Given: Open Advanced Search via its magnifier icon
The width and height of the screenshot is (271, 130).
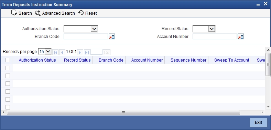Looking at the screenshot, I should tap(38, 13).
